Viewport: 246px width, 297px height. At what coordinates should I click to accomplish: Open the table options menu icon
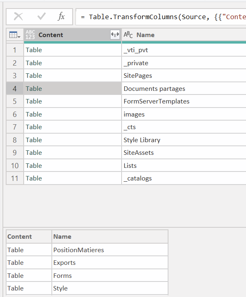click(x=15, y=35)
